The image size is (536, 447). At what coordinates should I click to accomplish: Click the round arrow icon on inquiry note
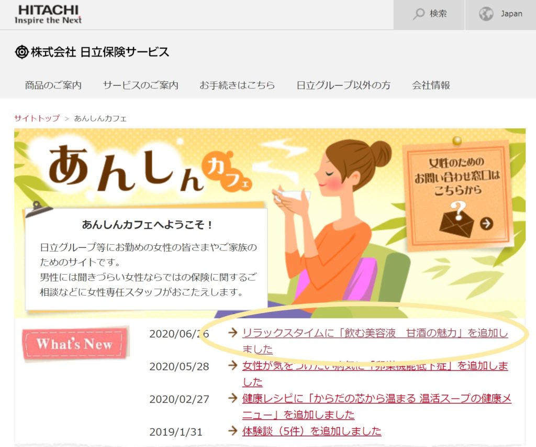tap(487, 224)
